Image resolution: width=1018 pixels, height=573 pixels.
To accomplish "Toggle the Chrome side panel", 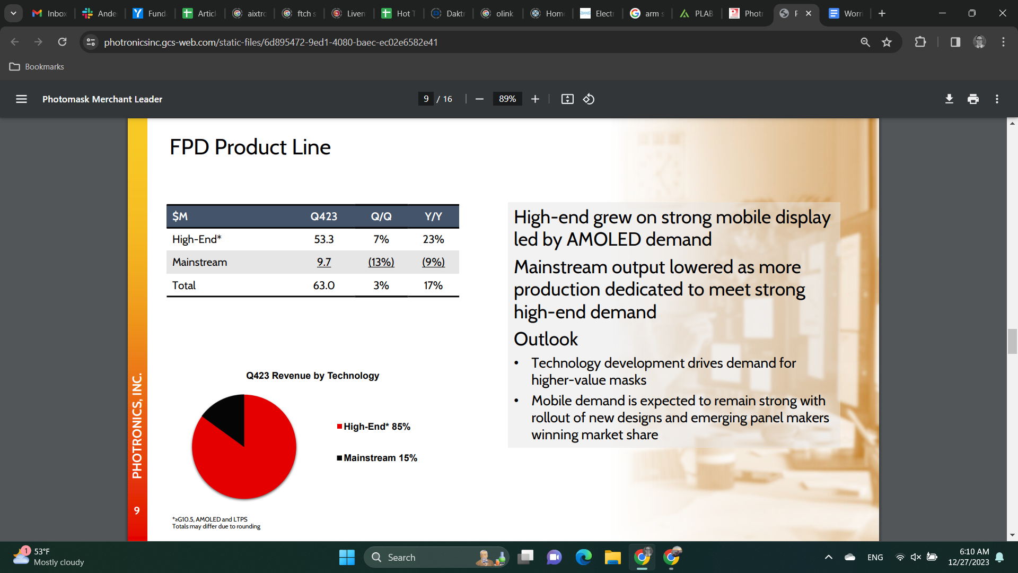I will pyautogui.click(x=955, y=42).
